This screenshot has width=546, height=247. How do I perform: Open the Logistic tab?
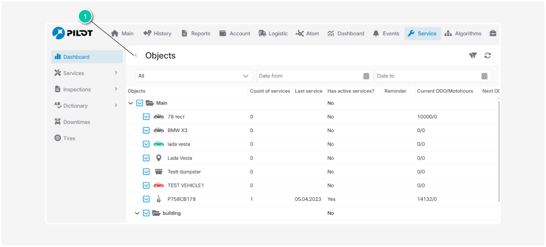[273, 33]
